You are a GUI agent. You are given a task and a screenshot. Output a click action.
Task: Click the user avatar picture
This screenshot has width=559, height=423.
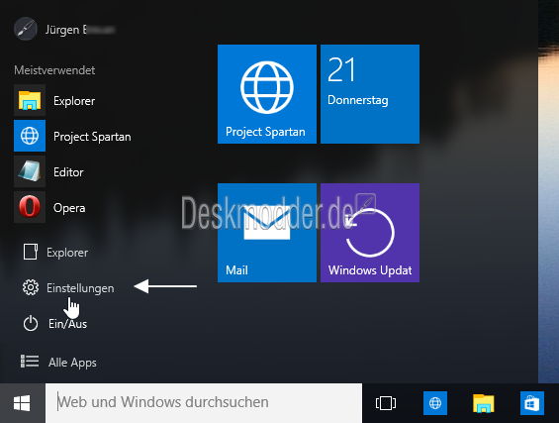point(26,29)
